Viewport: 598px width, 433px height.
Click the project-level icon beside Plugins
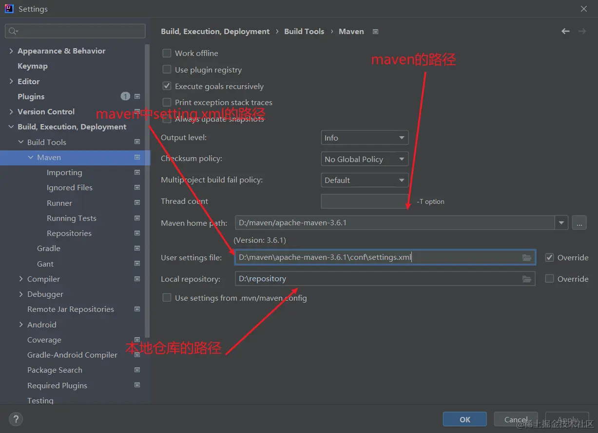click(137, 96)
